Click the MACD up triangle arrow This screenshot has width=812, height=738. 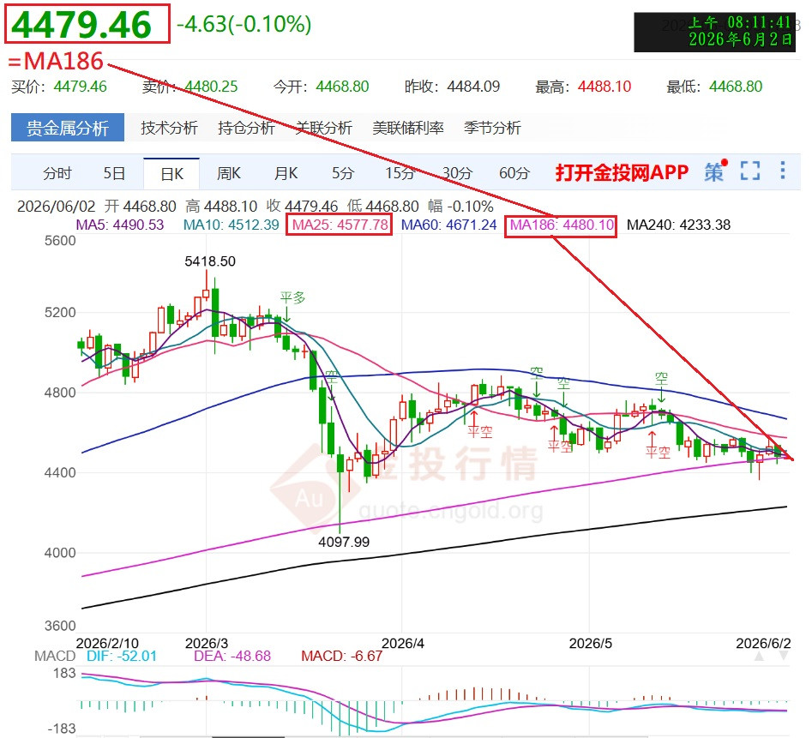pyautogui.click(x=759, y=657)
